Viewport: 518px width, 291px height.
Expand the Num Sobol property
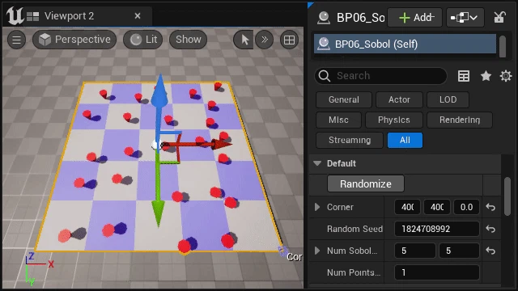tap(317, 251)
